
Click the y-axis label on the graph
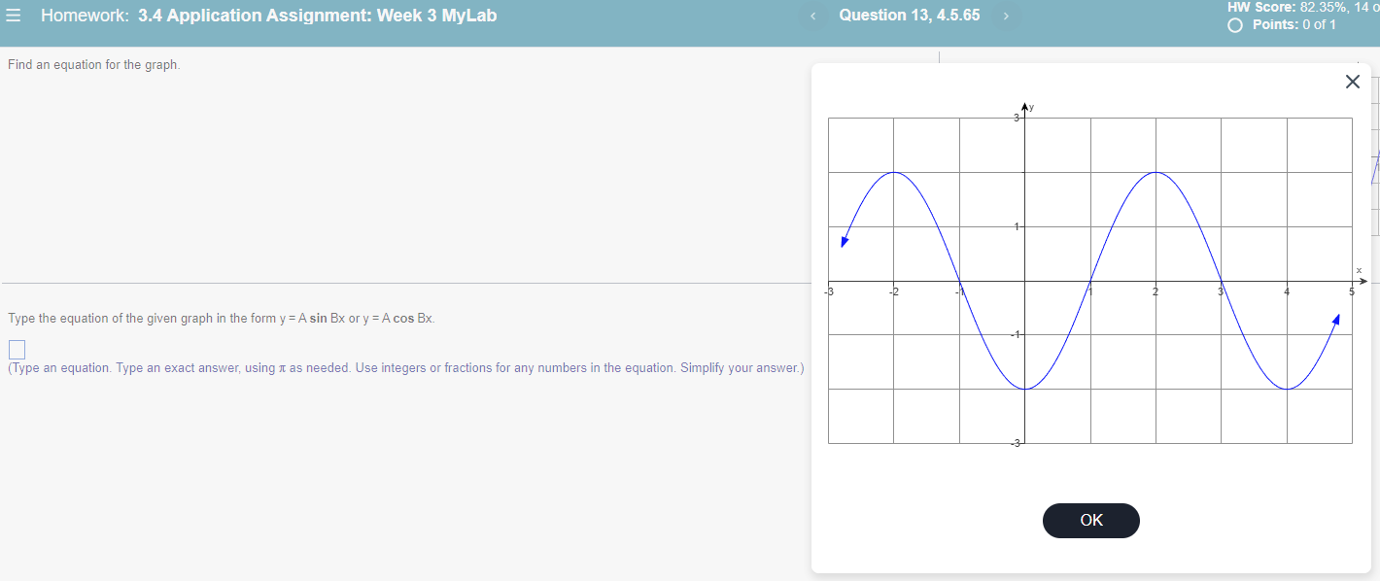(1030, 107)
